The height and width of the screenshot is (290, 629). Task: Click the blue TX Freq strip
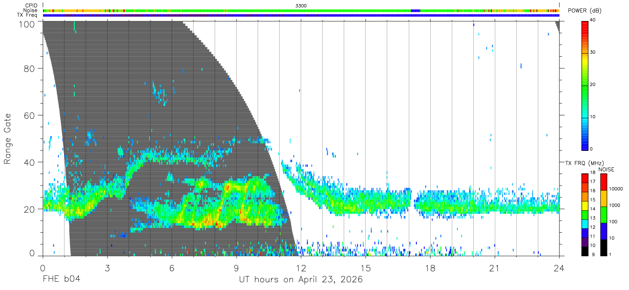coord(301,15)
